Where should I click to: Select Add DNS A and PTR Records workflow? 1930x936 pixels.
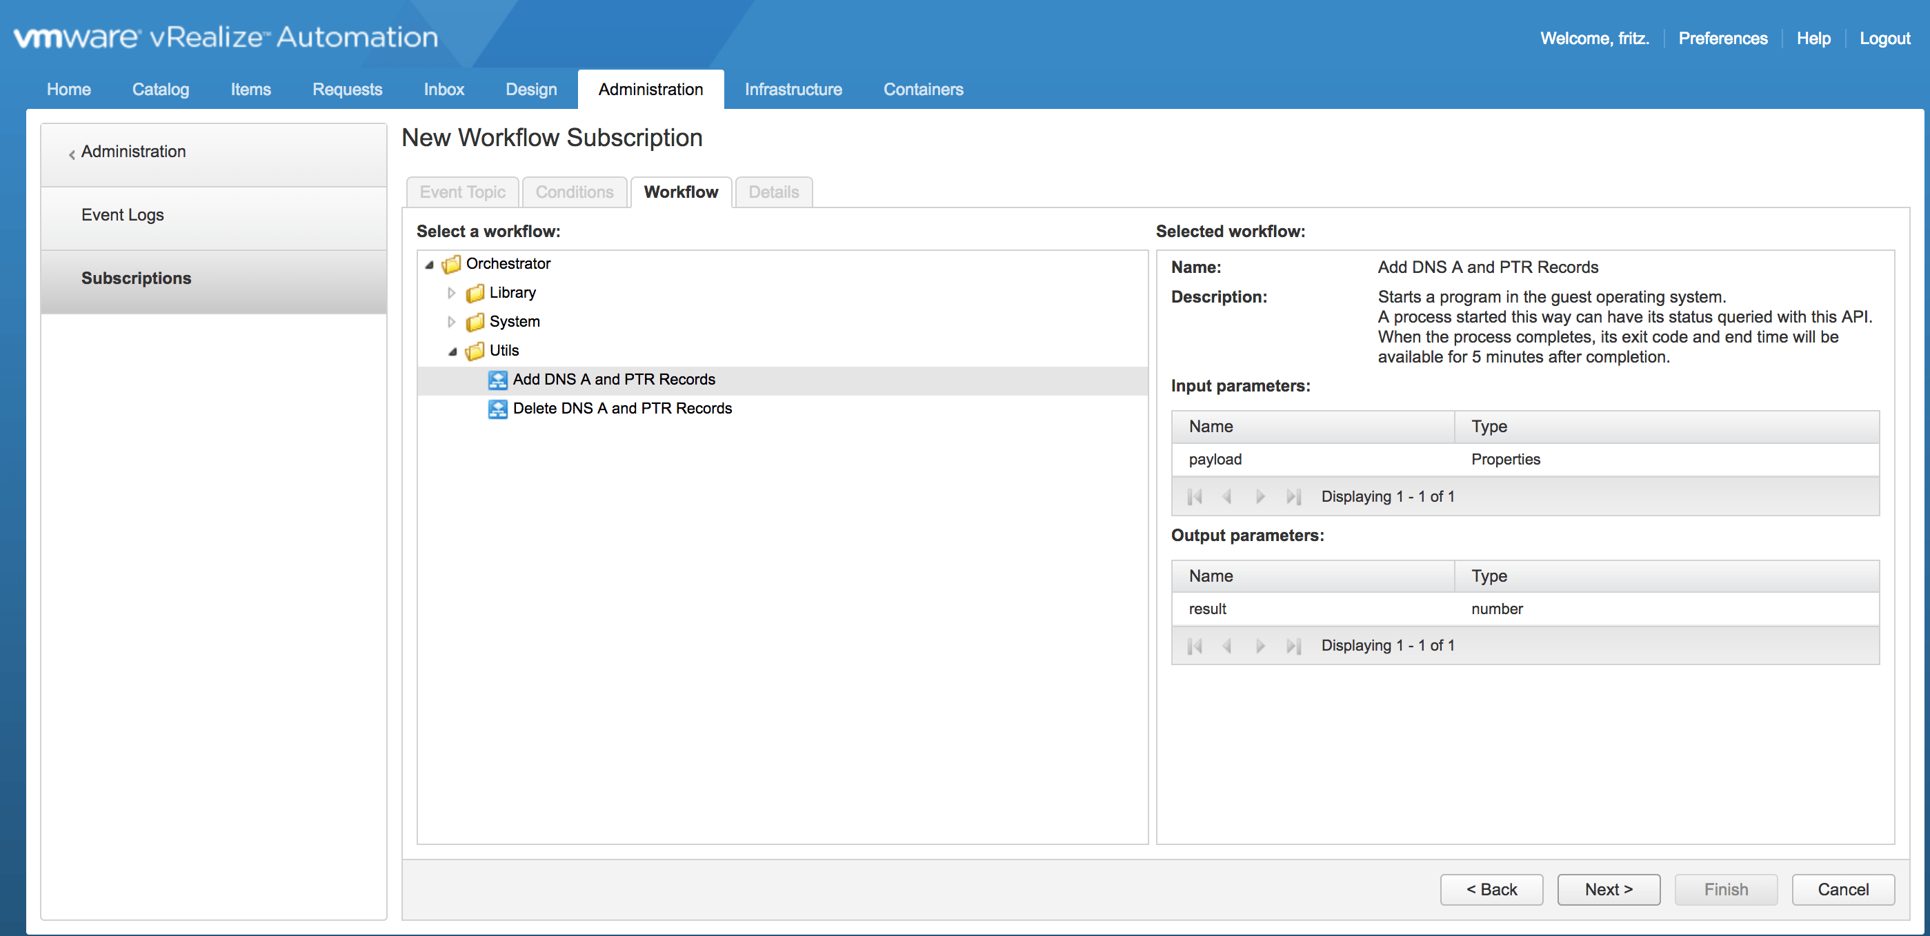[782, 380]
